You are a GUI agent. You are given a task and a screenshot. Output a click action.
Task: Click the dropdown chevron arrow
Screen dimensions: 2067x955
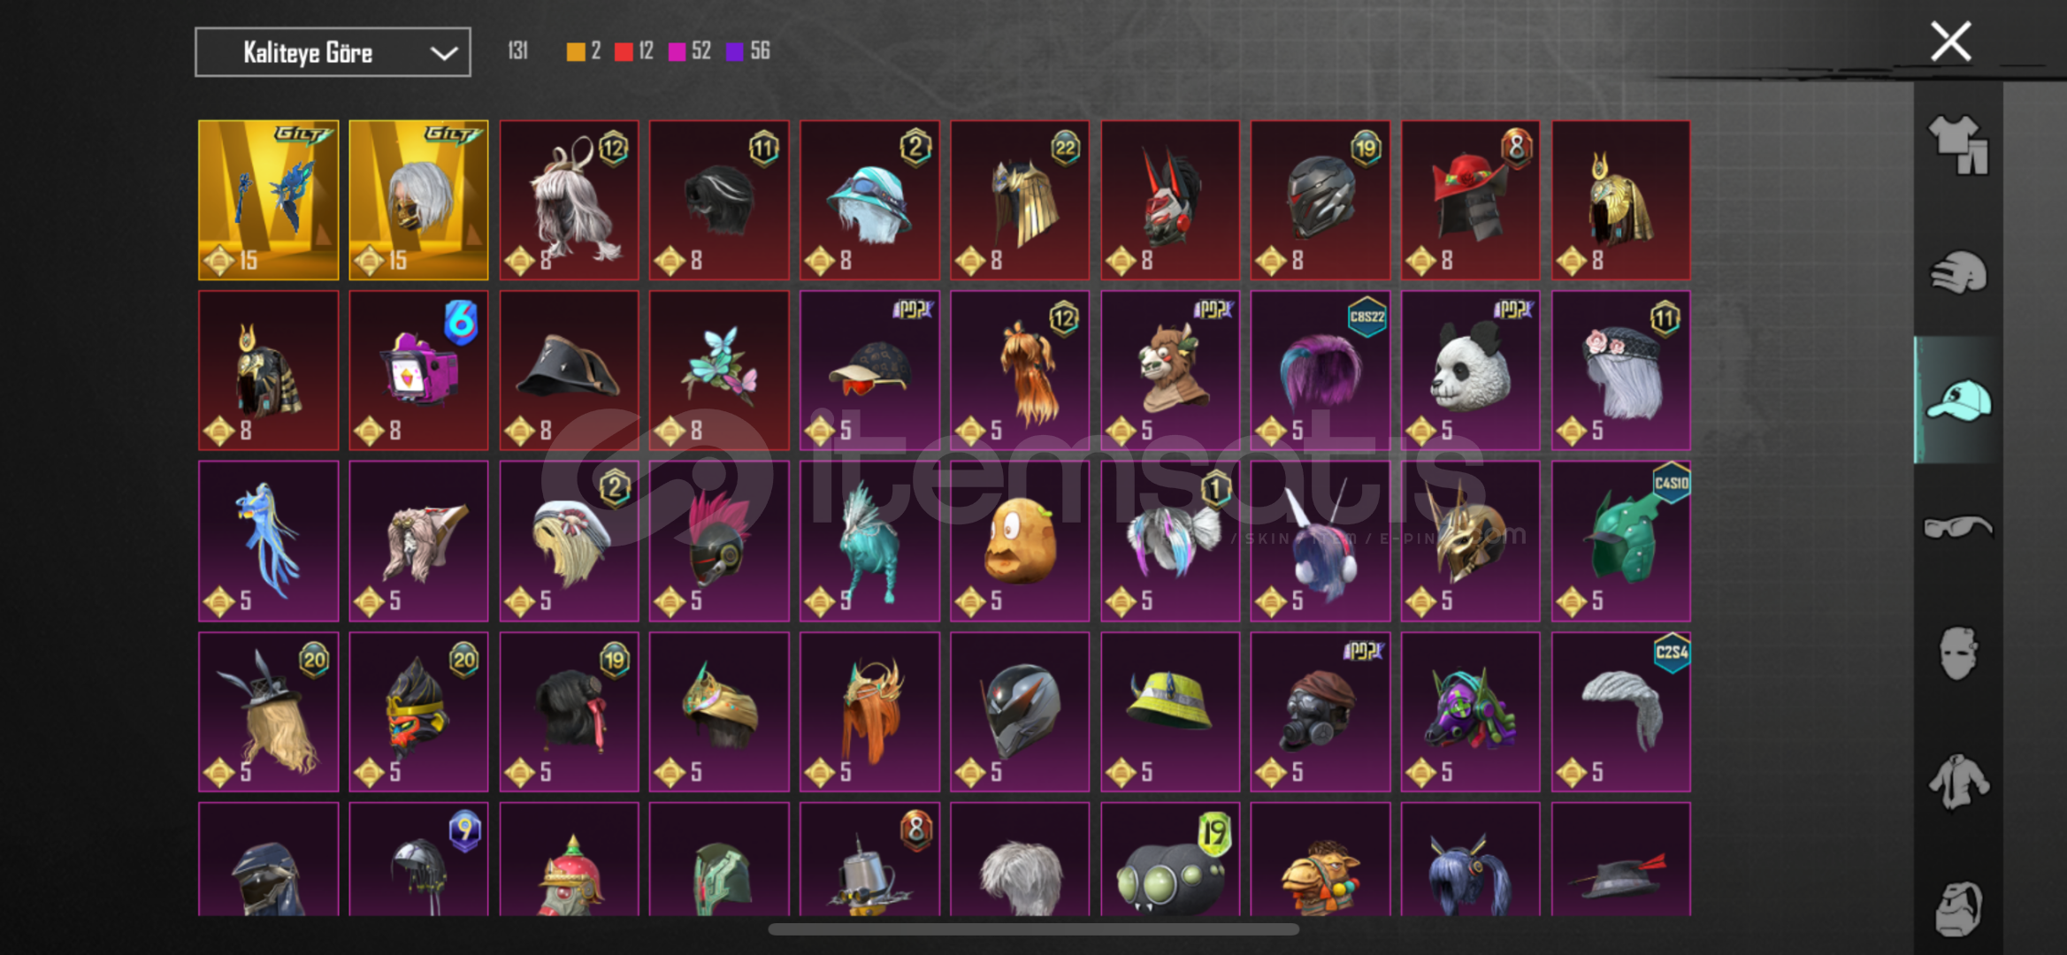pyautogui.click(x=443, y=53)
